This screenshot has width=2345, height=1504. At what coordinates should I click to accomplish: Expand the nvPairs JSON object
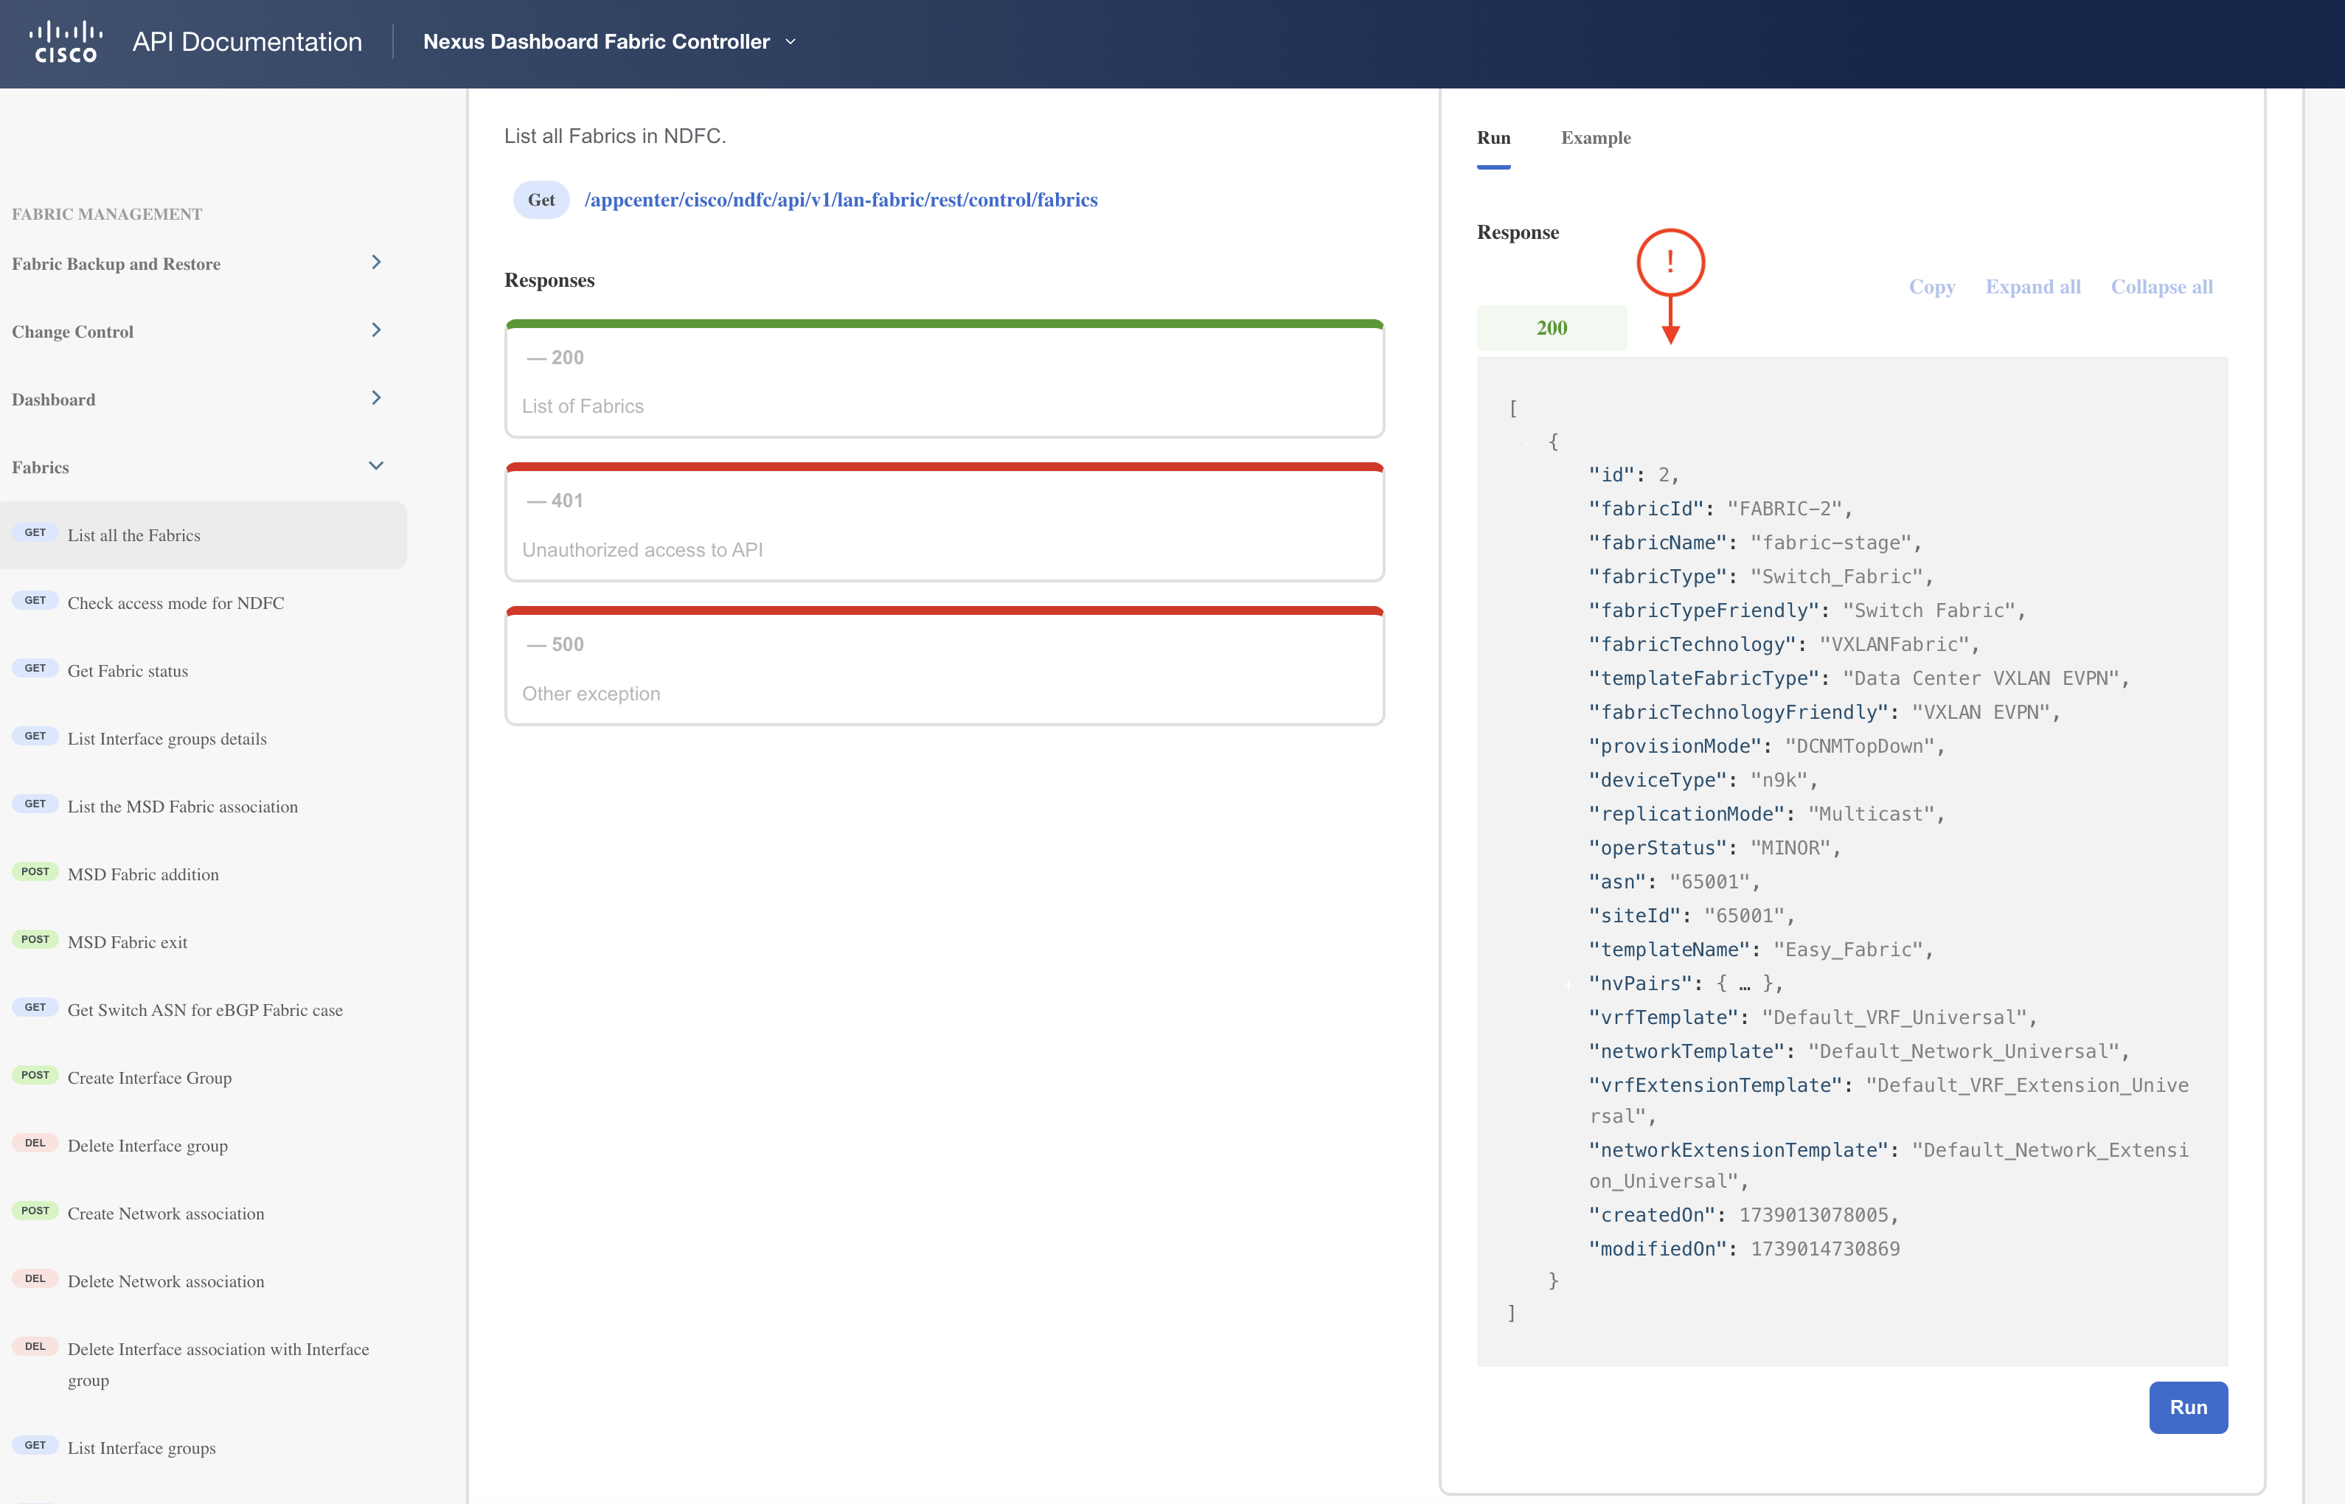(1568, 984)
